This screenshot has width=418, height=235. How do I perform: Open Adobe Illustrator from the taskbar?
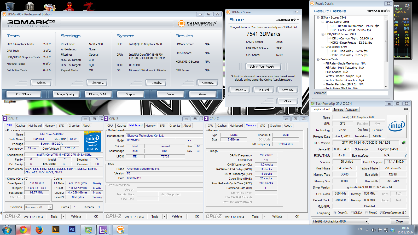[56, 230]
